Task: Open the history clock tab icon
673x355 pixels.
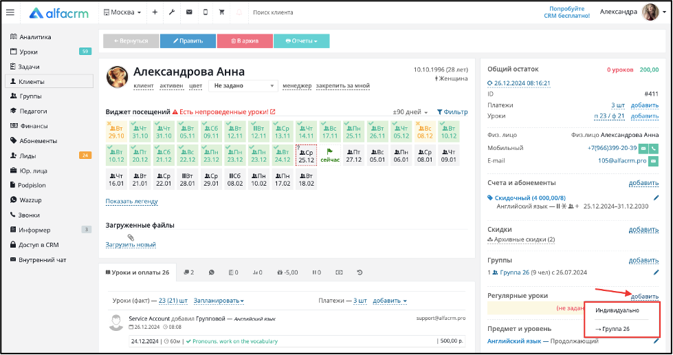Action: point(360,272)
